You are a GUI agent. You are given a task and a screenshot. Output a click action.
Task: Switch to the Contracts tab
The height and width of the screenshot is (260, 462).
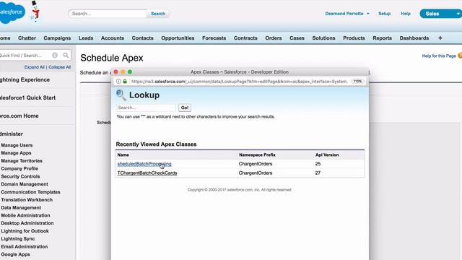[x=245, y=38]
